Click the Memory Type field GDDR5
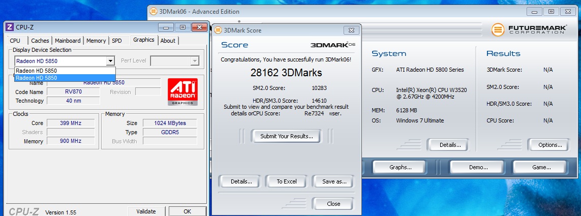 170,132
